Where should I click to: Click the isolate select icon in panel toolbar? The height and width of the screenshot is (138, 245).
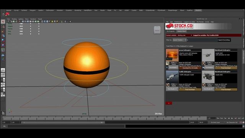[x=62, y=21]
